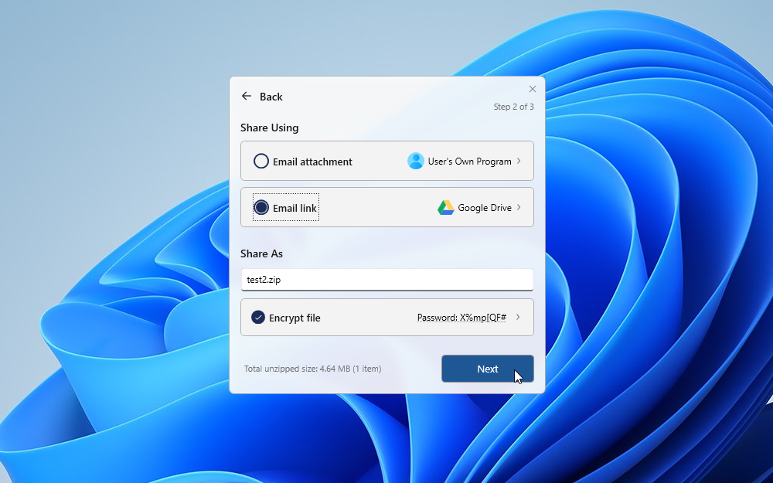Viewport: 773px width, 483px height.
Task: Uncheck the Encrypt file checkbox
Action: pyautogui.click(x=258, y=318)
